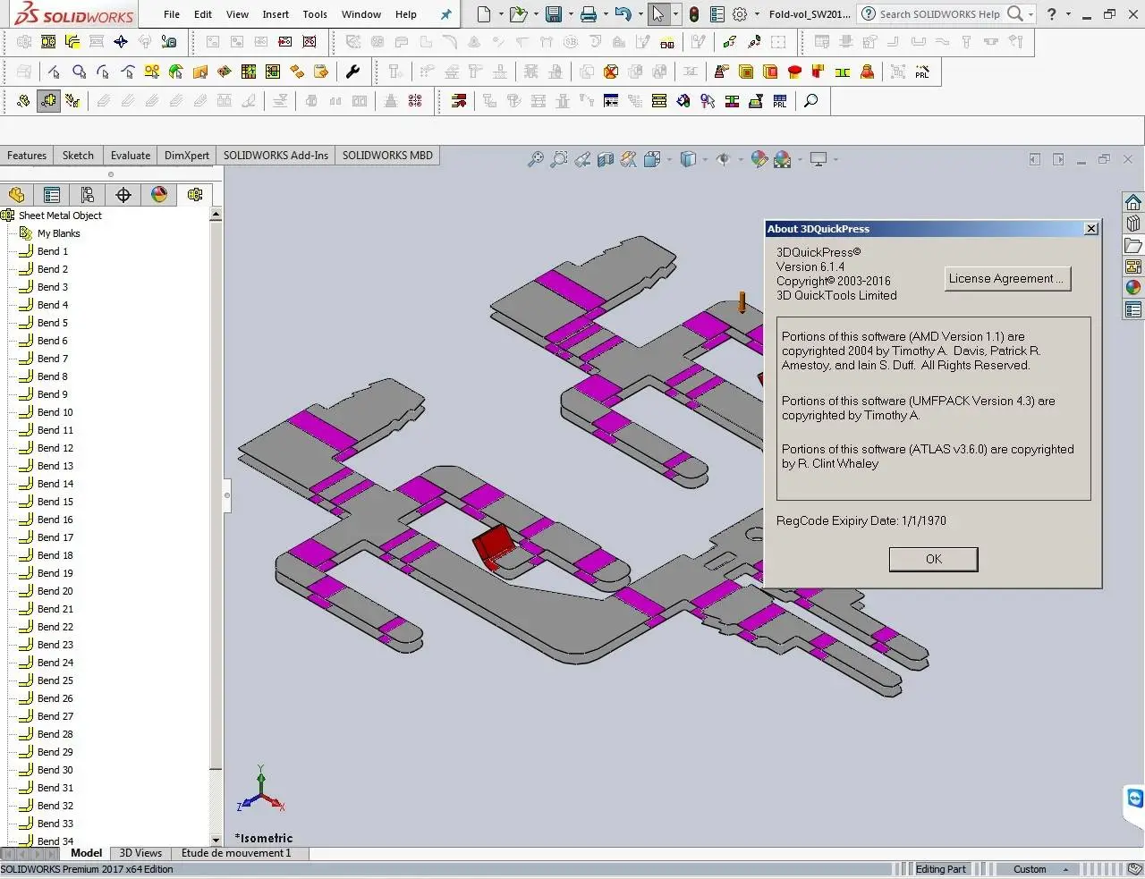This screenshot has width=1145, height=879.
Task: Open the File menu
Action: coord(172,14)
